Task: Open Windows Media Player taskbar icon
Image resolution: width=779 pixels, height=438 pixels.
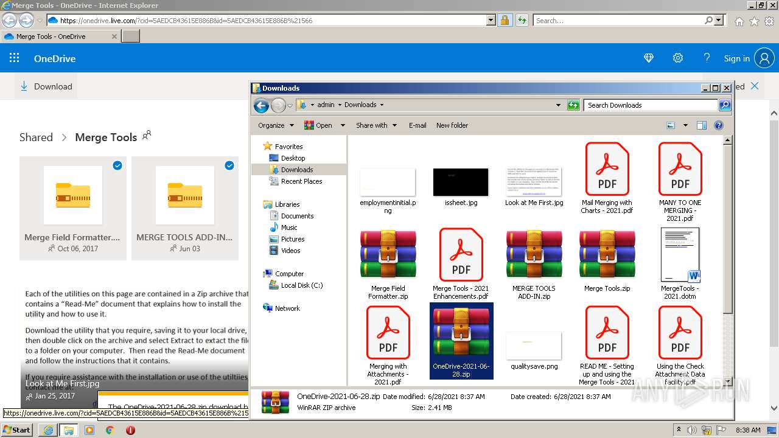Action: 89,430
